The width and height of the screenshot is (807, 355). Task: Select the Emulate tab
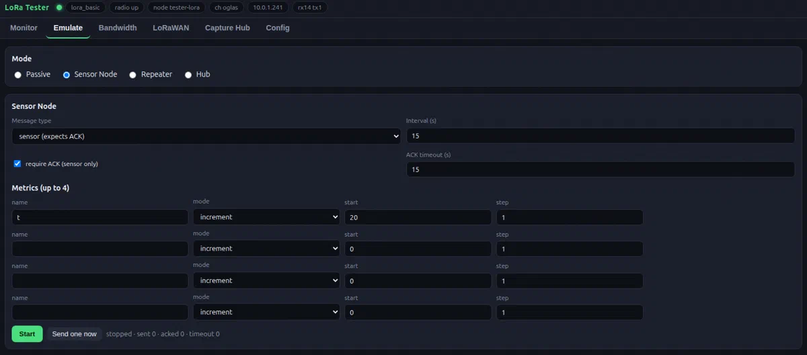coord(68,28)
